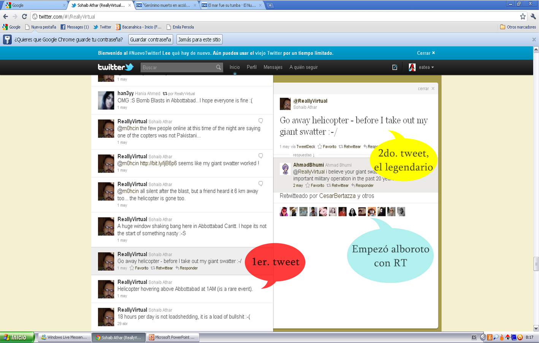
Task: Click Guardar contraseña button
Action: click(x=151, y=40)
